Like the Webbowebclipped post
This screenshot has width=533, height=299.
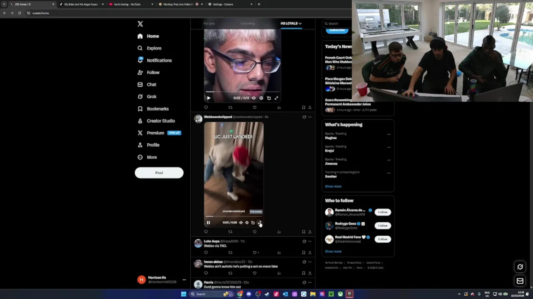point(254,232)
